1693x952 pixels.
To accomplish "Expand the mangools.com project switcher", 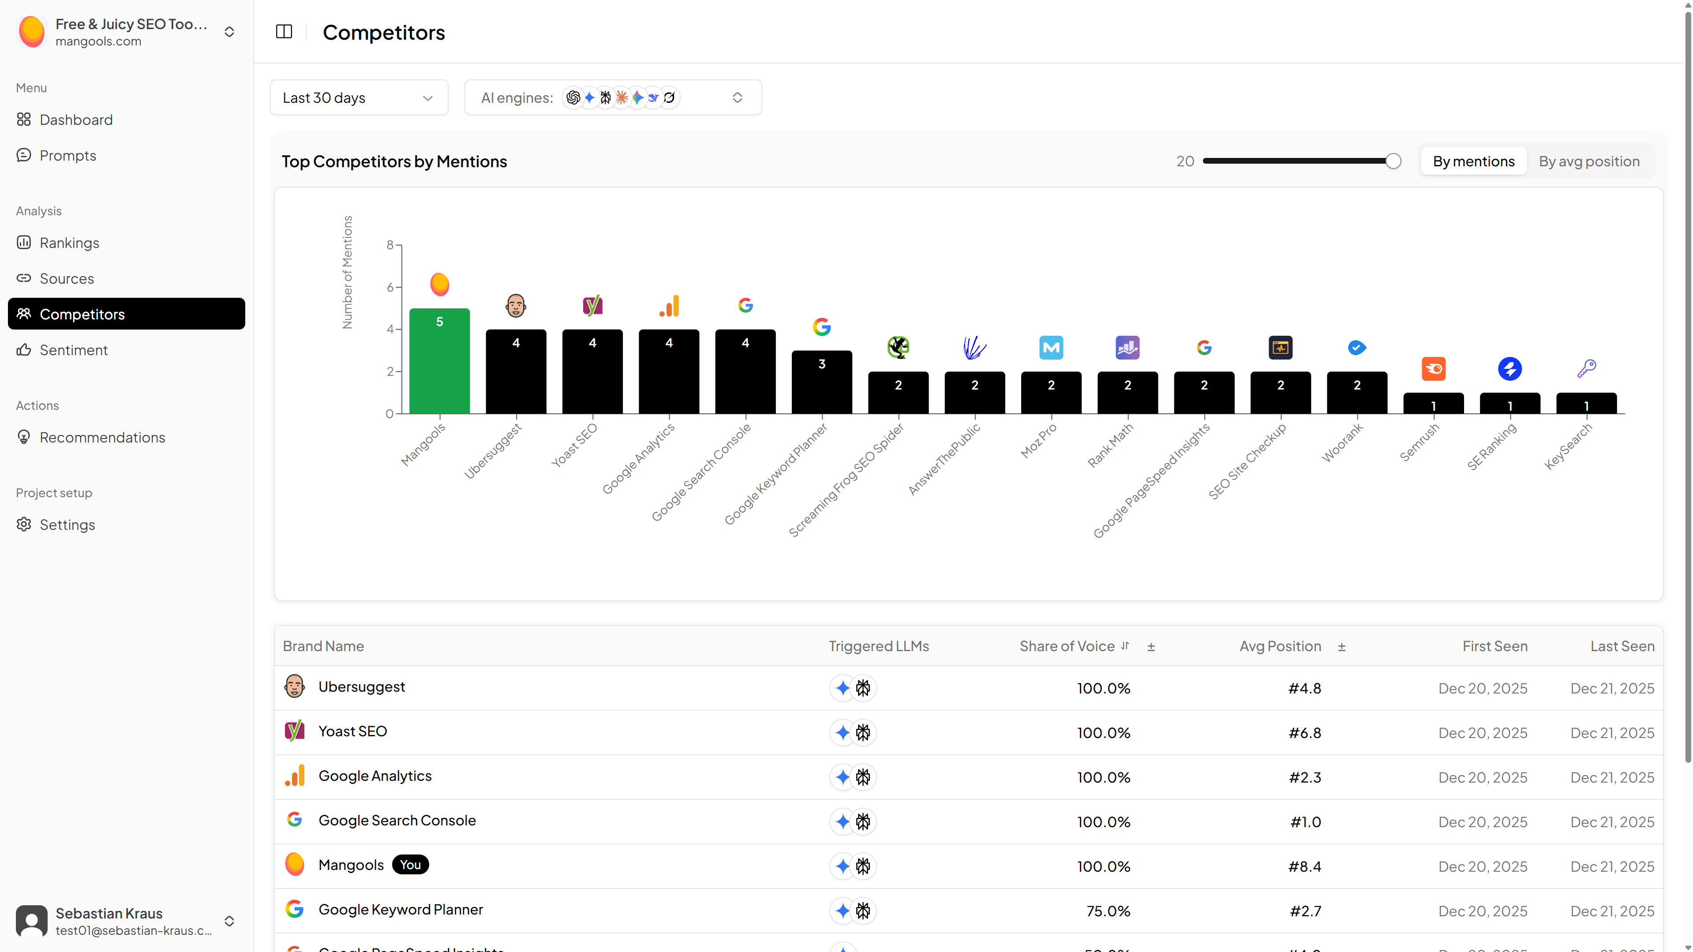I will click(x=229, y=32).
